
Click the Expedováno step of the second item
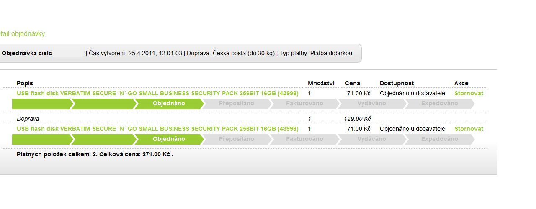(x=439, y=139)
